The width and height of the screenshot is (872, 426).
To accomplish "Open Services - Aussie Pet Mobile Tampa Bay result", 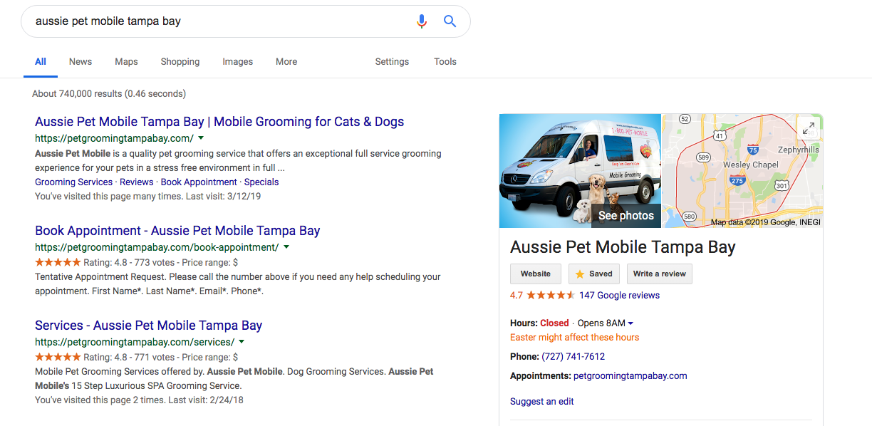I will (149, 326).
